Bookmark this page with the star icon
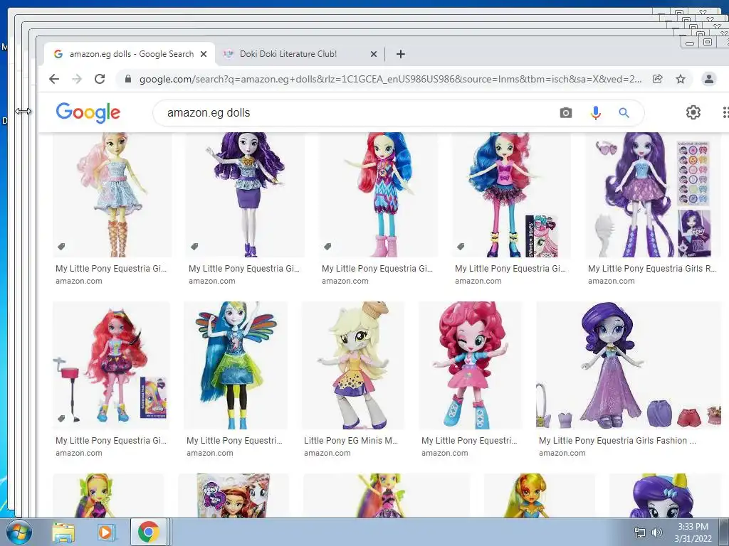 (x=681, y=79)
